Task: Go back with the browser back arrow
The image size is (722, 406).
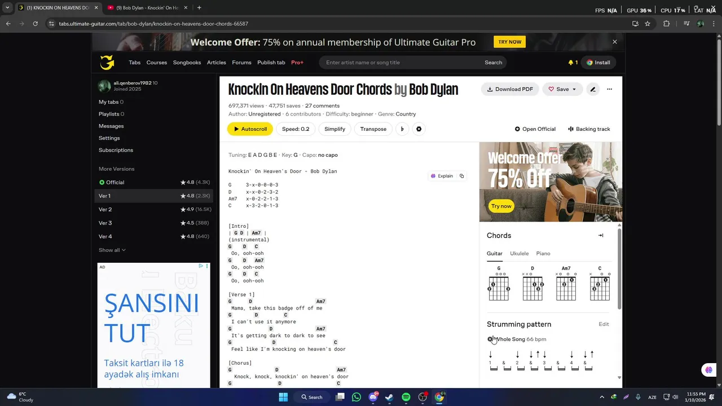Action: click(x=8, y=24)
